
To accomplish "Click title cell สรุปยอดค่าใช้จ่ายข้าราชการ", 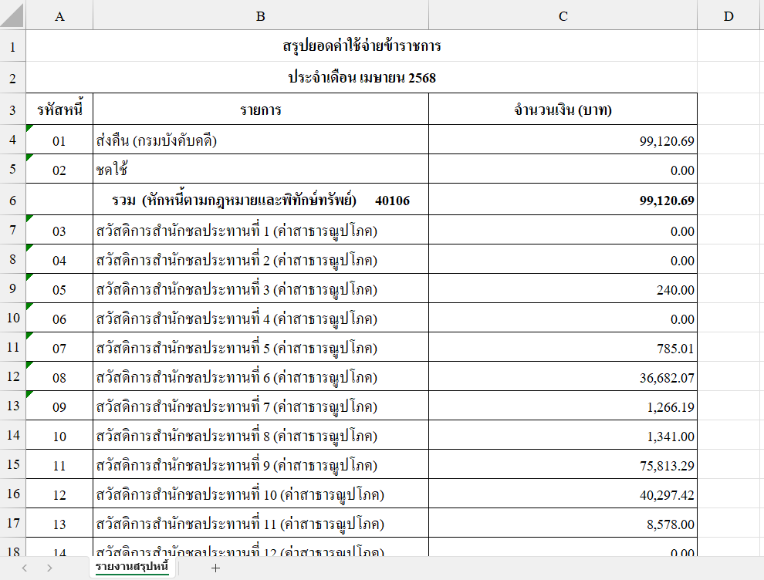I will click(x=361, y=46).
